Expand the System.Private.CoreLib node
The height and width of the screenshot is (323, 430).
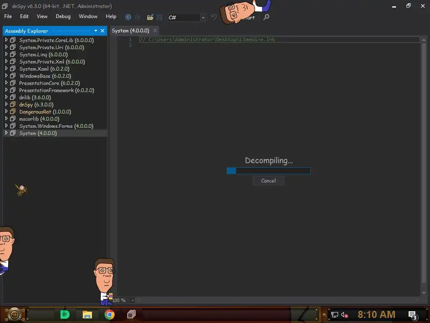point(6,40)
